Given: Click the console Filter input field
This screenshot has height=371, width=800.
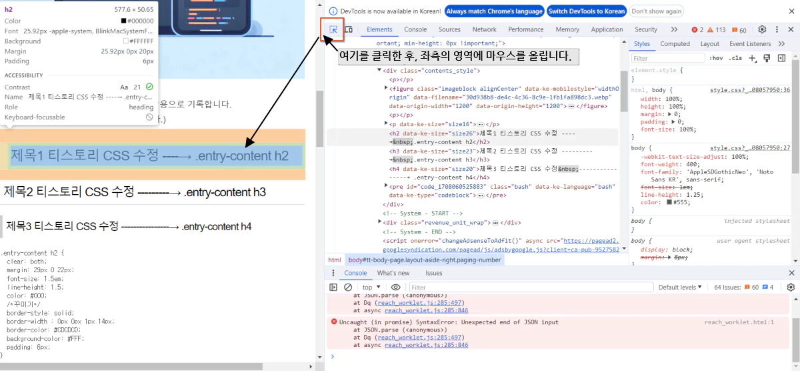Looking at the screenshot, I should [x=530, y=287].
